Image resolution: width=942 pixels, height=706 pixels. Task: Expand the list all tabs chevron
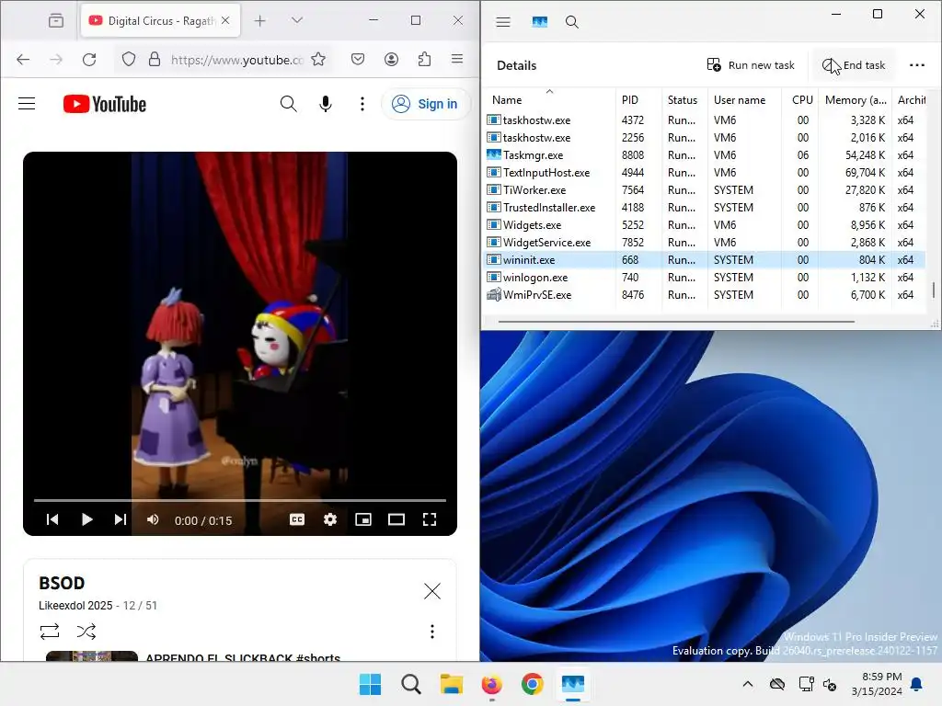point(297,20)
